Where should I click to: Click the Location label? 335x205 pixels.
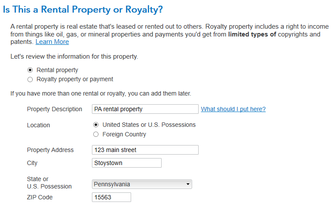pyautogui.click(x=38, y=125)
